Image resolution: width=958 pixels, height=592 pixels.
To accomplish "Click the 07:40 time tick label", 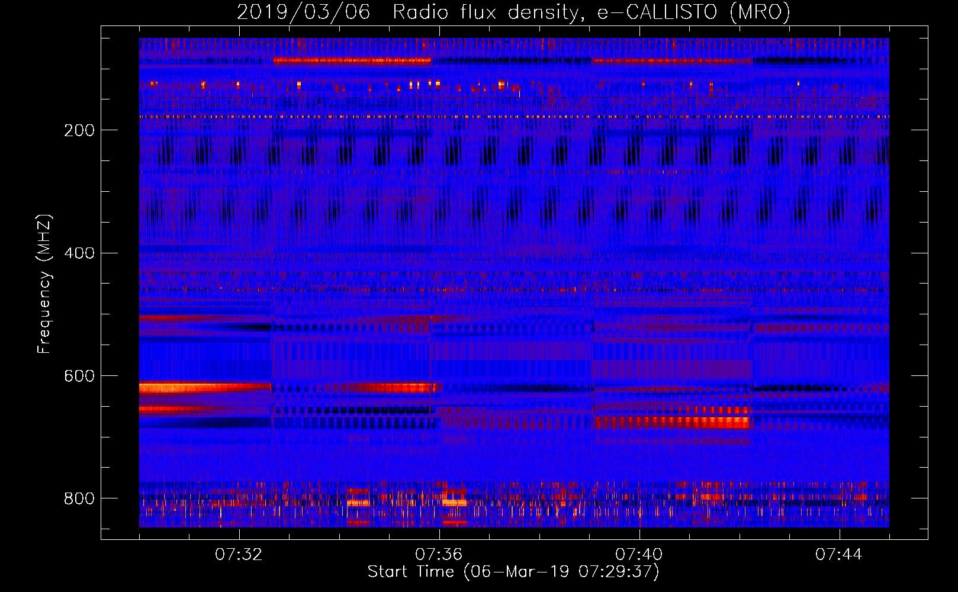I will [x=639, y=555].
